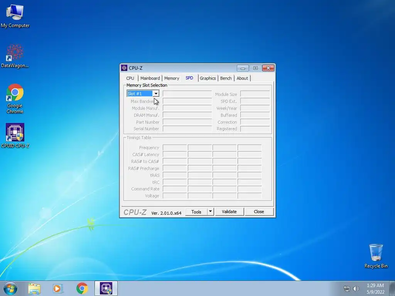Click the Week/Year field

[255, 108]
